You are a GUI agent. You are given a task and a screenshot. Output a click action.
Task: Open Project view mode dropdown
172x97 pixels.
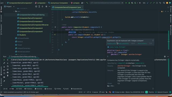(x=14, y=6)
